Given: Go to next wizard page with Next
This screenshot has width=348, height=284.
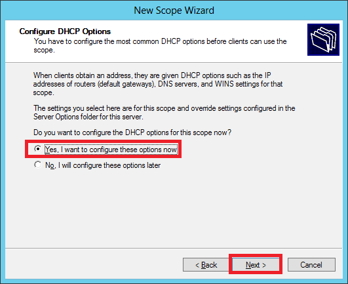Looking at the screenshot, I should point(256,265).
